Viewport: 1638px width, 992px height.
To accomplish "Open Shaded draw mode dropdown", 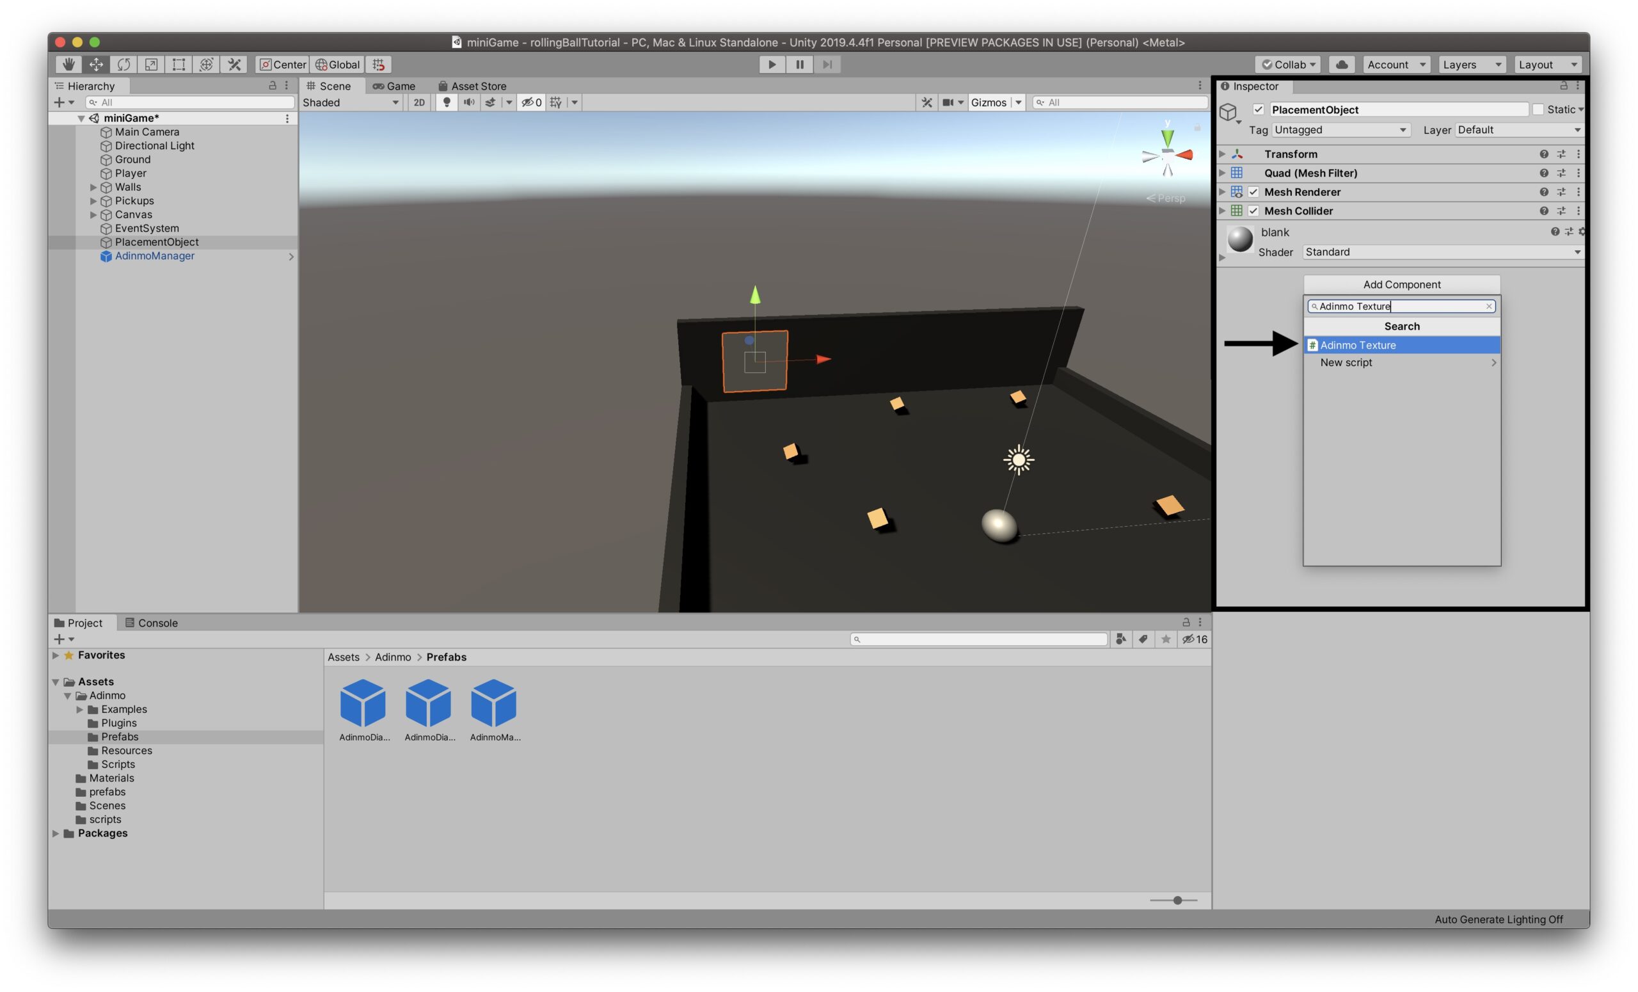I will click(351, 102).
